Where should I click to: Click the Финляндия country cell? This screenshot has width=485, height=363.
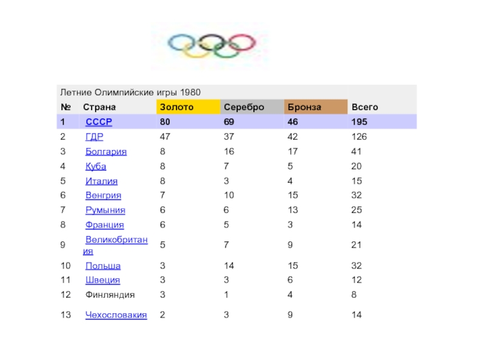[110, 295]
